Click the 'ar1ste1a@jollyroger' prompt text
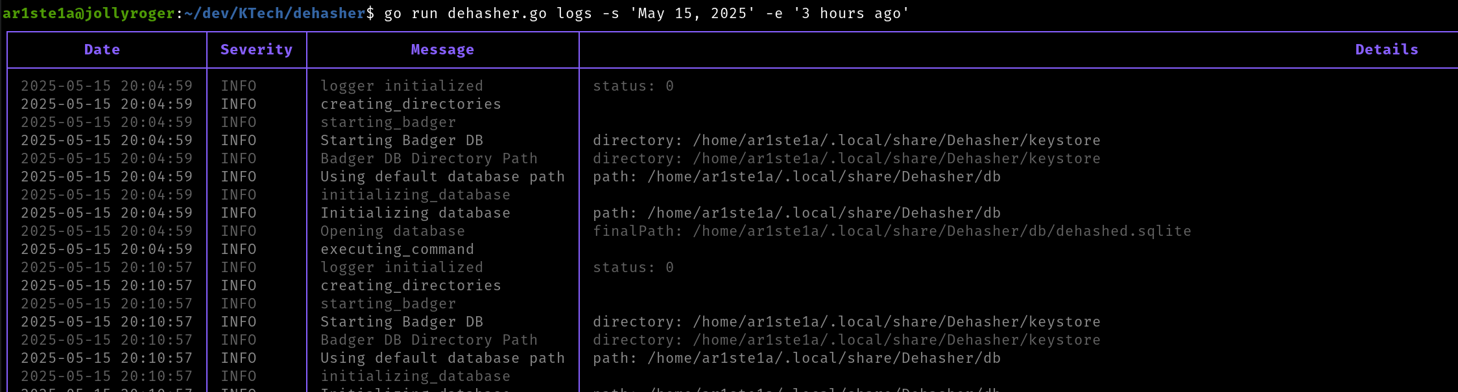This screenshot has width=1458, height=392. click(89, 14)
